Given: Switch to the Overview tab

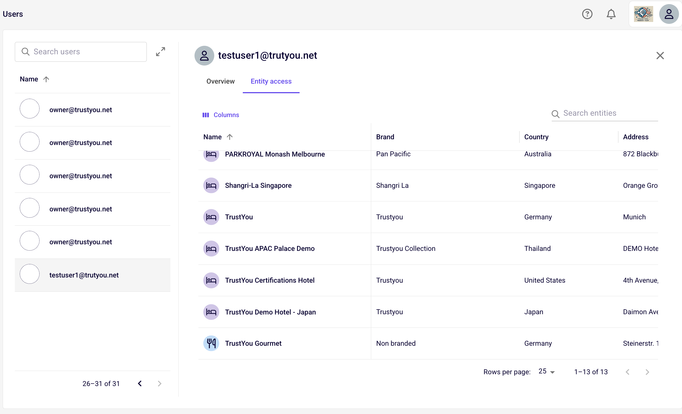Looking at the screenshot, I should pyautogui.click(x=220, y=81).
